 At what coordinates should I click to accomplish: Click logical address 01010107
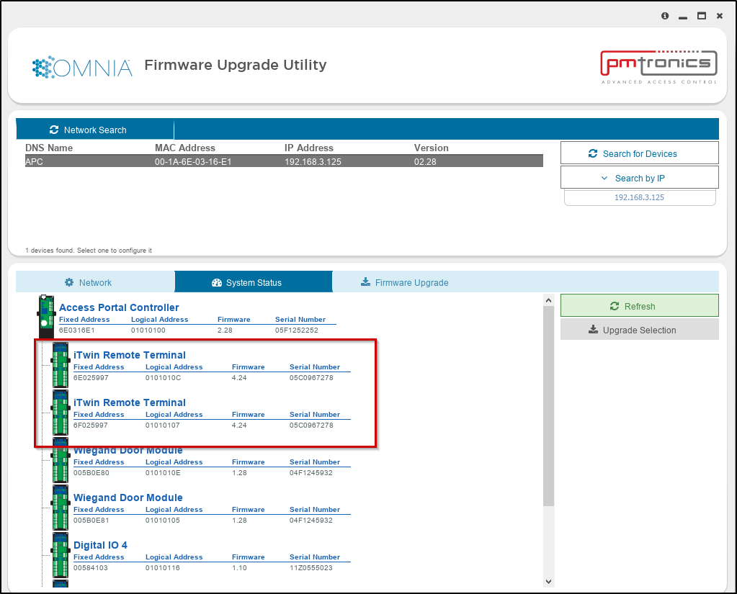pyautogui.click(x=162, y=425)
